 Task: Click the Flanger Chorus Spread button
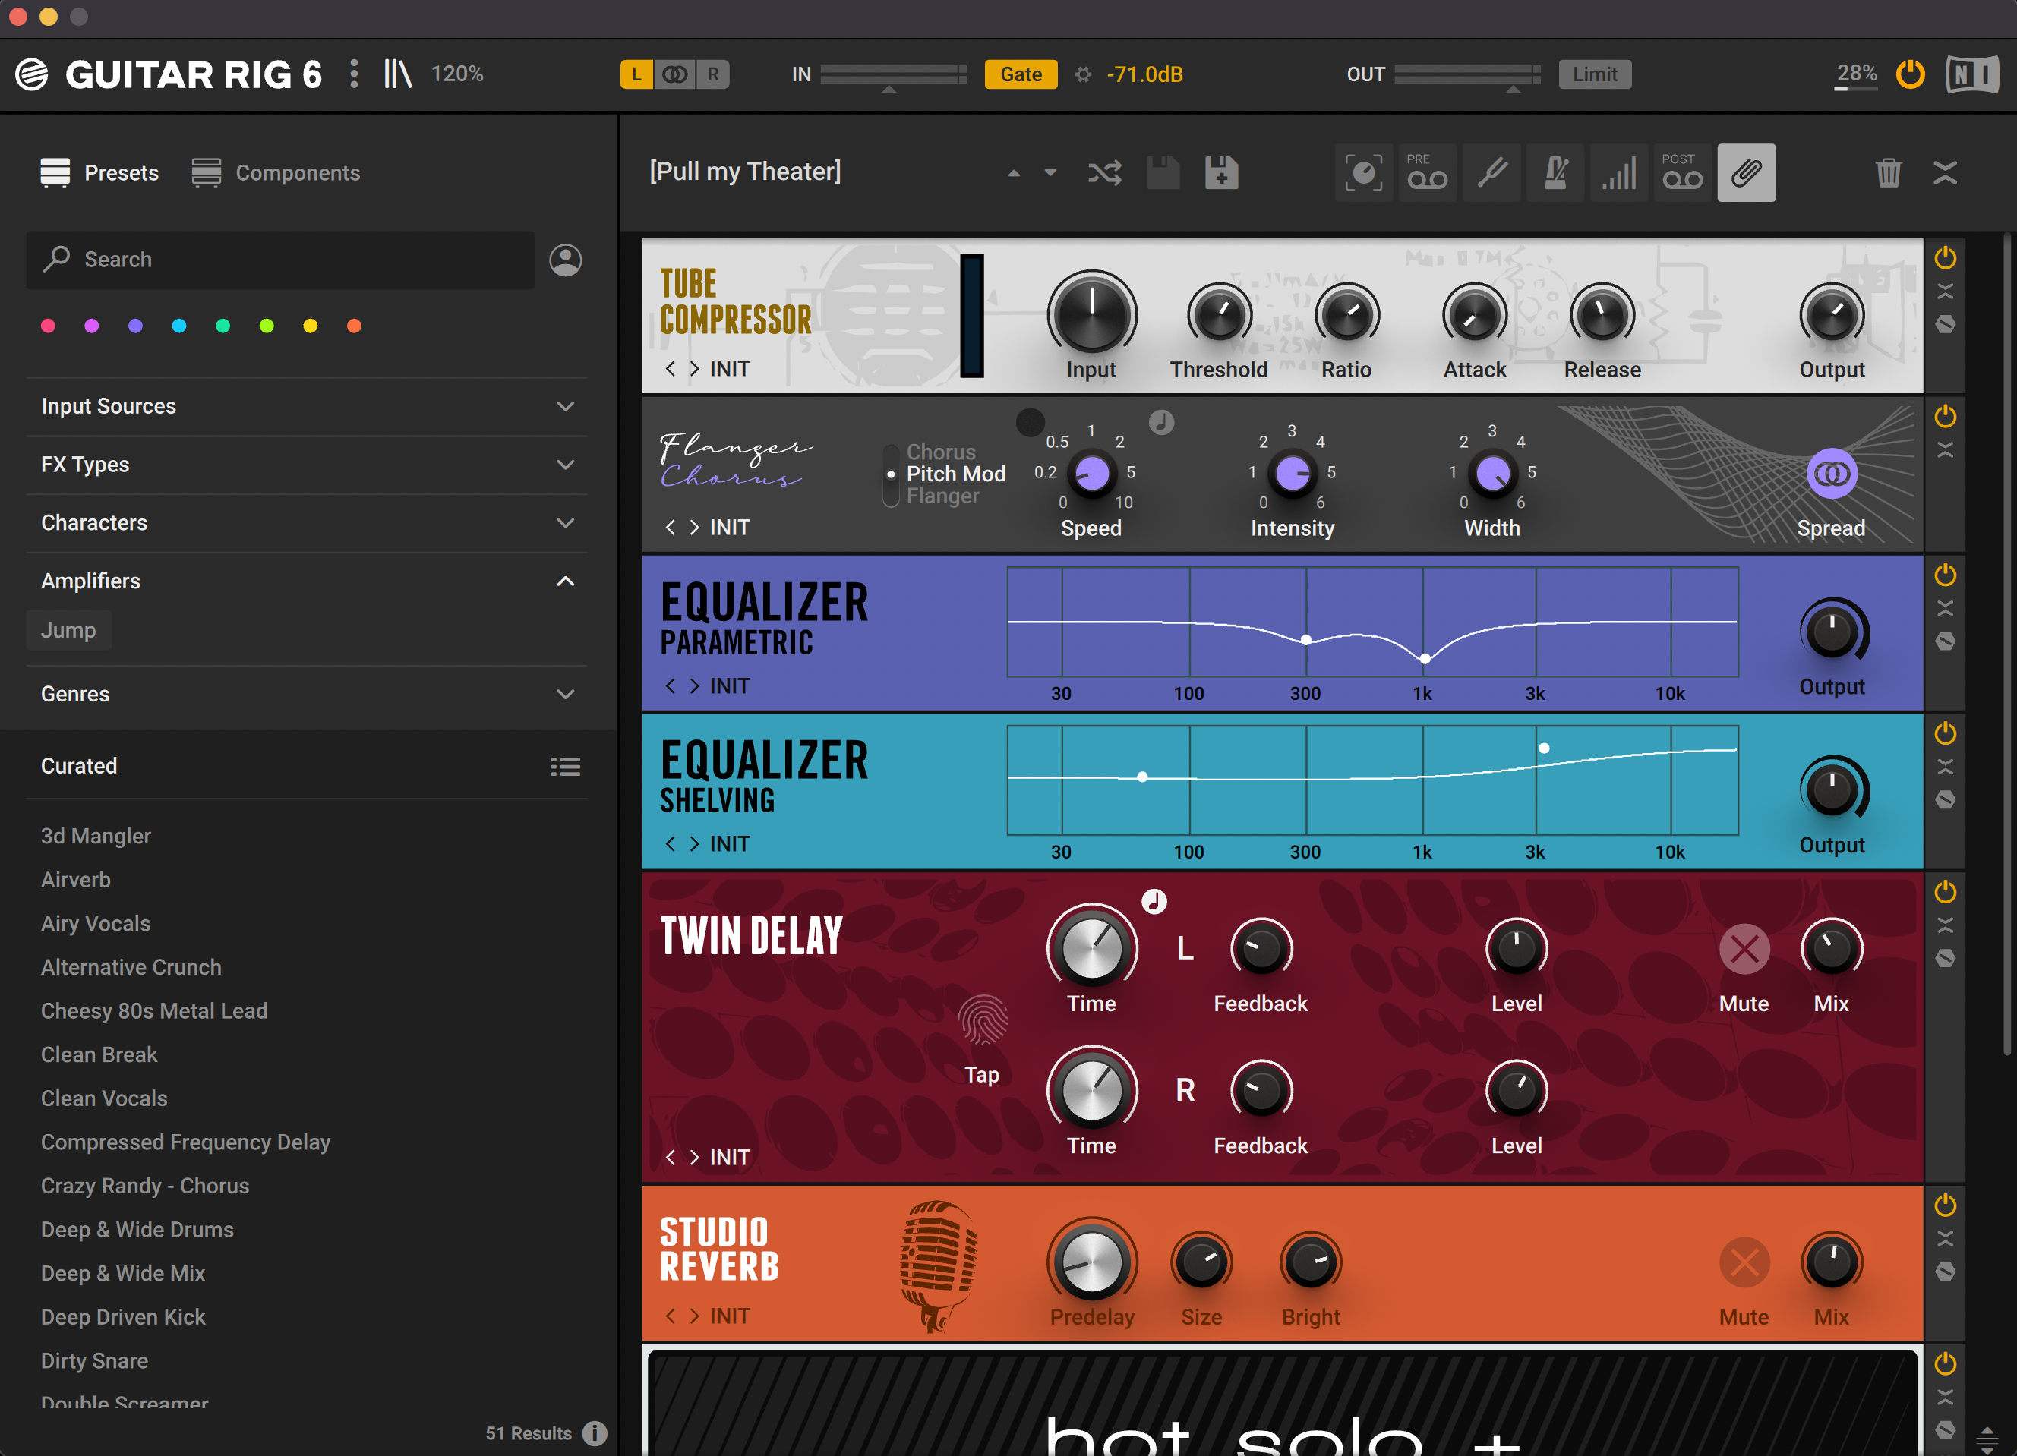pos(1832,474)
